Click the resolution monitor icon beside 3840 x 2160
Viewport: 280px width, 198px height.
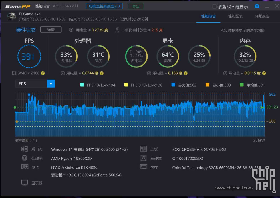tap(14, 73)
